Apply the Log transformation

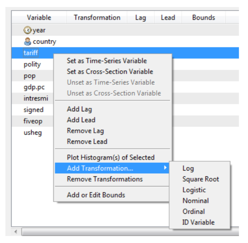[188, 168]
